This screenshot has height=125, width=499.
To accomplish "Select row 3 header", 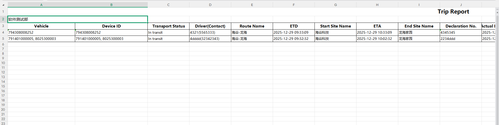I will coord(3,26).
